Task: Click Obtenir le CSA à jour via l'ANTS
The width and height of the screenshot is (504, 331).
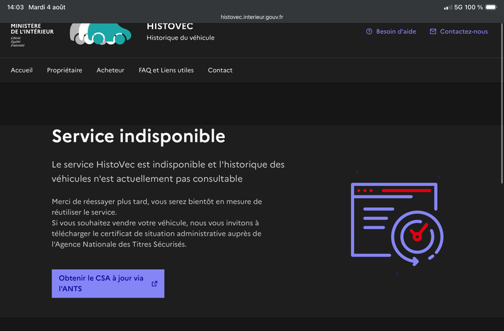Action: click(x=108, y=283)
